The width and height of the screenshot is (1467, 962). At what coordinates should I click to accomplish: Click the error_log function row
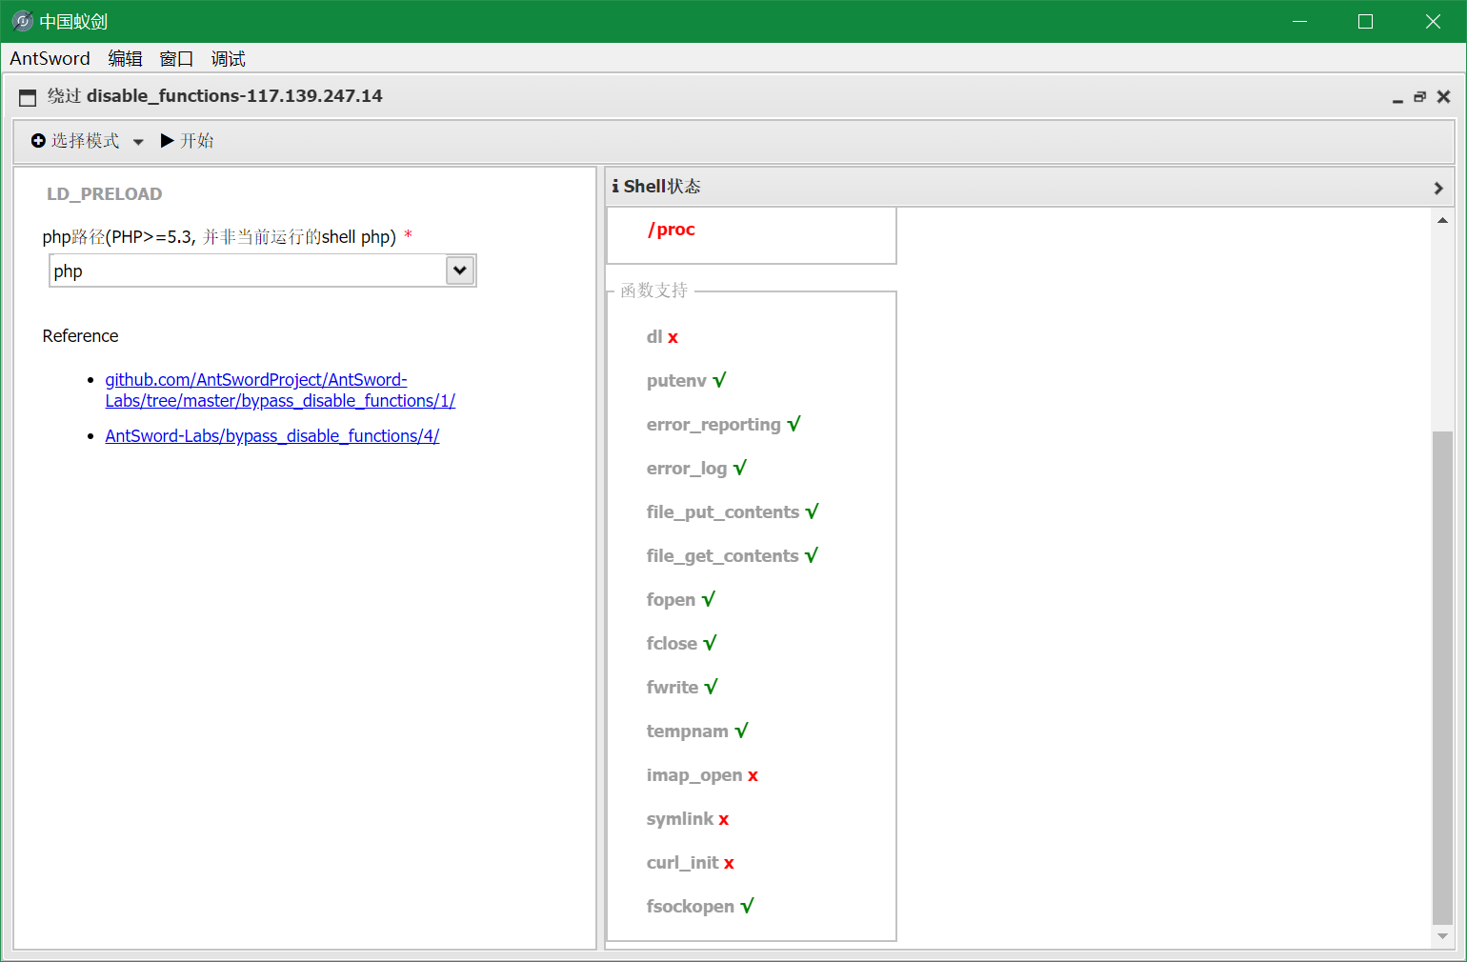point(696,468)
